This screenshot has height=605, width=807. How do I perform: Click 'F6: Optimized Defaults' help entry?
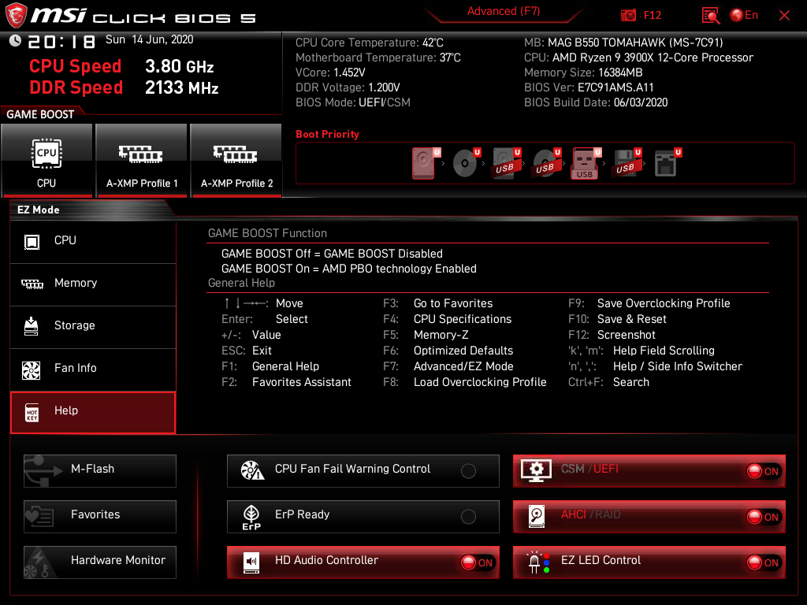point(448,351)
